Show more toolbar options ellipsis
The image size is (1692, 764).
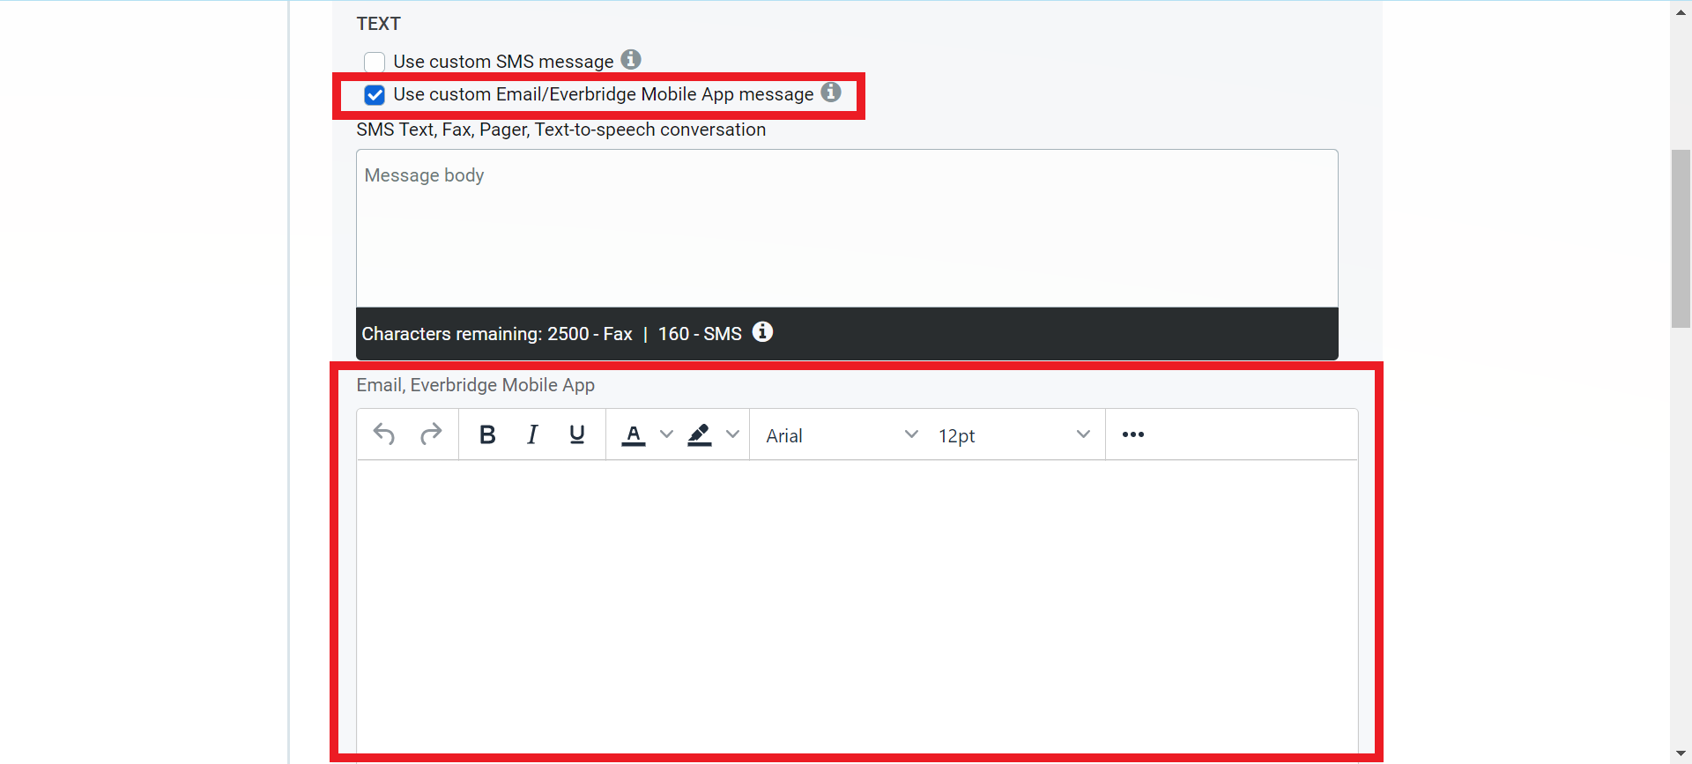click(x=1133, y=434)
